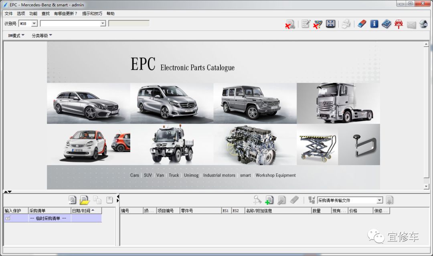Click the panel collapse arrows above shopping list
Viewport: 433px width, 256px height.
tap(8, 191)
